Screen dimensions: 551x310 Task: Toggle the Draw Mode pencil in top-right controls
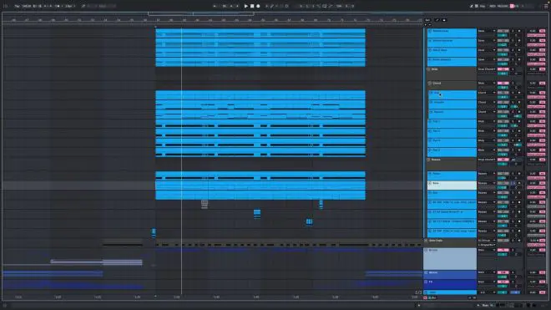coord(471,6)
